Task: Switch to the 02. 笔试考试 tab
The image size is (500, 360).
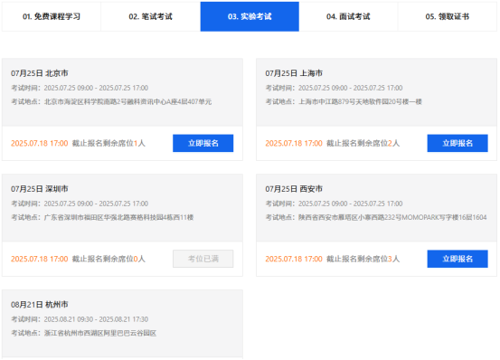Action: (150, 16)
